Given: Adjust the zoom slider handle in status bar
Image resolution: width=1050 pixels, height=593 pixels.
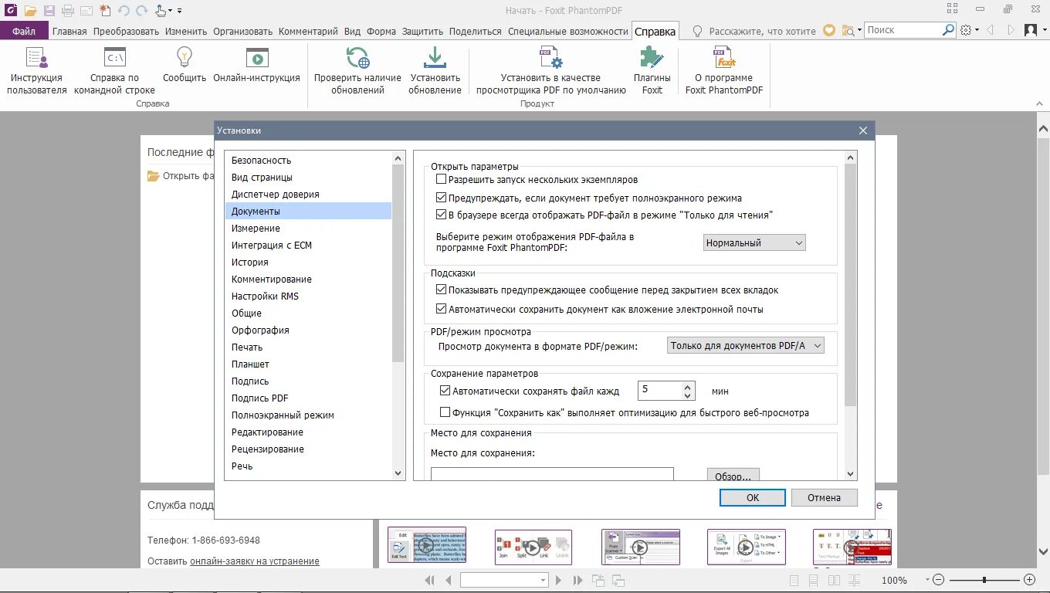Looking at the screenshot, I should 984,580.
